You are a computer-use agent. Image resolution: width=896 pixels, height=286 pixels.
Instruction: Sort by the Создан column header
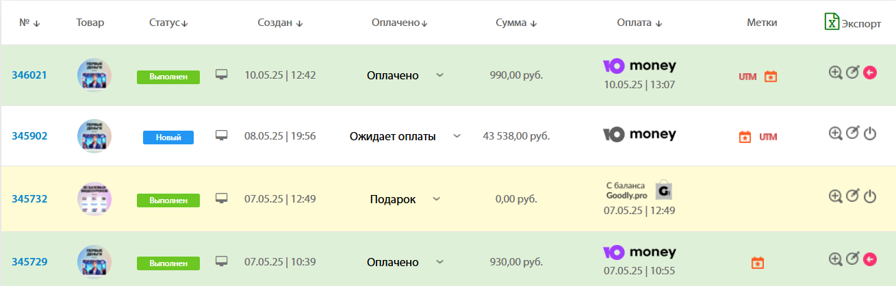pos(280,23)
